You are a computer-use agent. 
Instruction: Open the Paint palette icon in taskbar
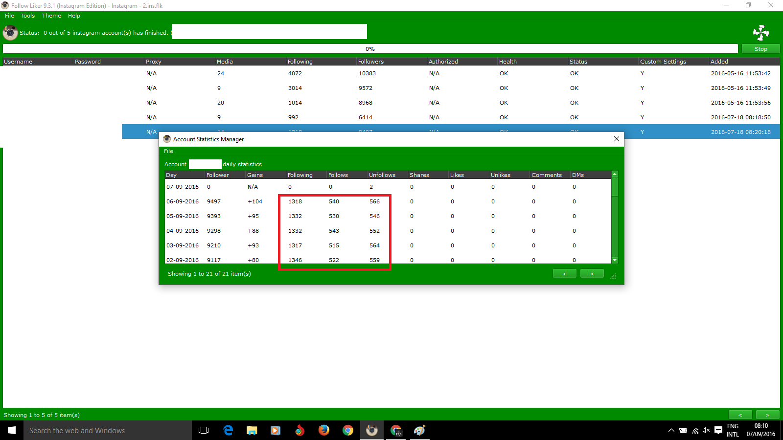419,430
